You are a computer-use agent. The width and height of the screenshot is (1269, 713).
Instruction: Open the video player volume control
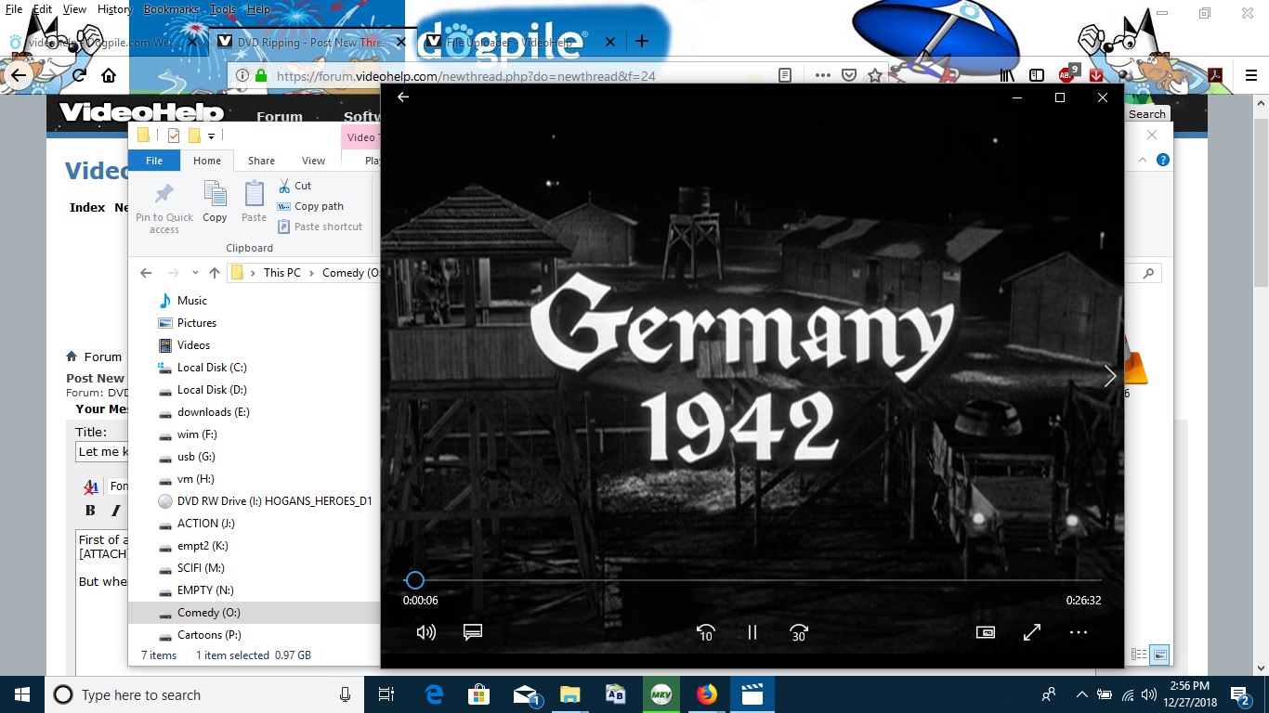[426, 632]
